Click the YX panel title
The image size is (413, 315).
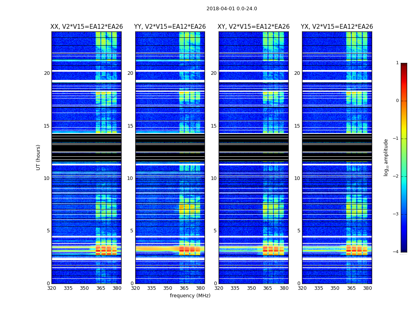(337, 27)
